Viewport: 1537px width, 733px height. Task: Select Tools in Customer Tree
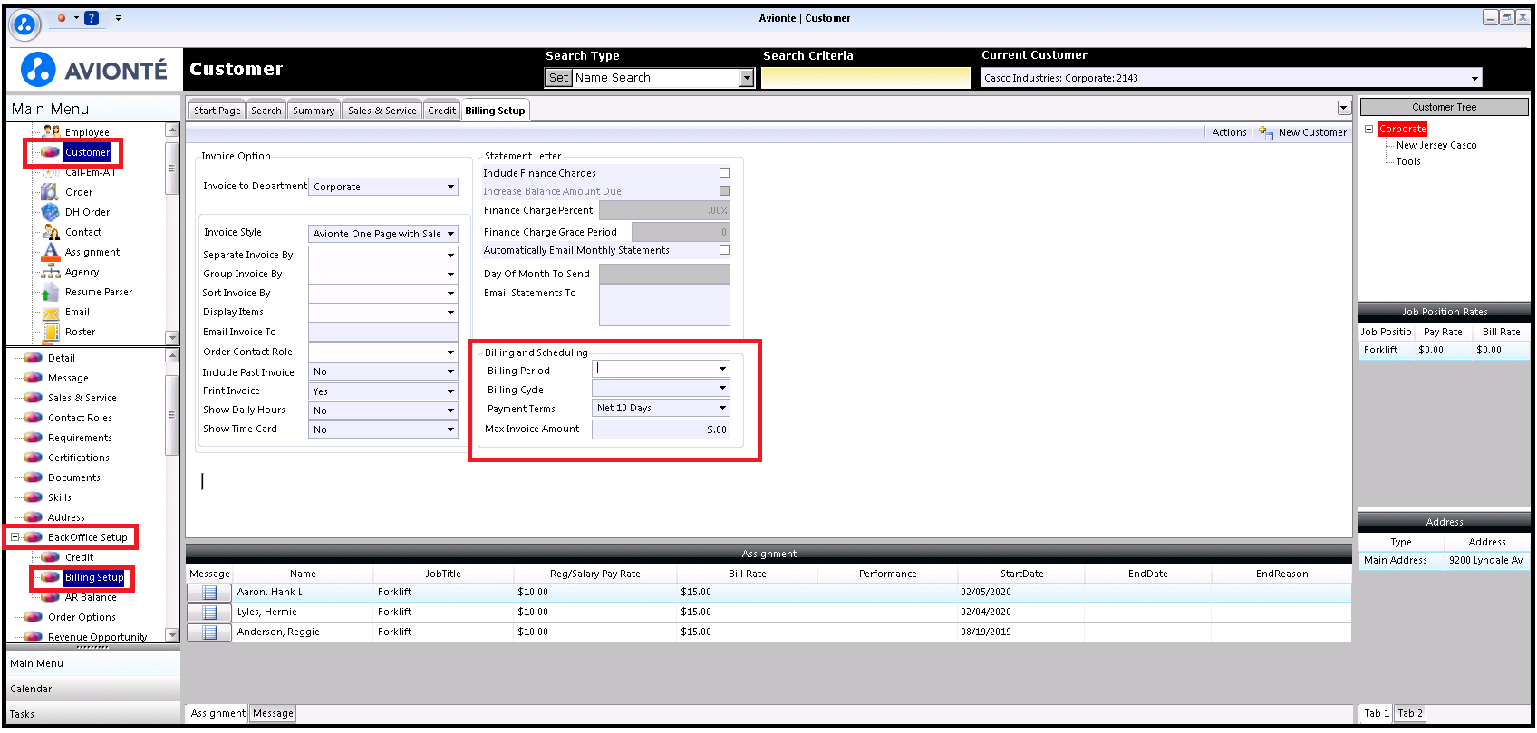1408,161
